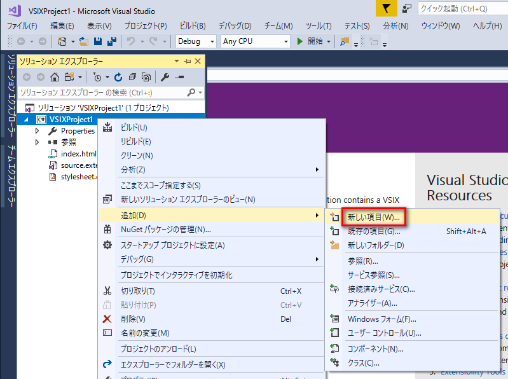Choose Windows フォーム(F)... in the submenu
Screen dimensions: 508x379
click(x=413, y=319)
